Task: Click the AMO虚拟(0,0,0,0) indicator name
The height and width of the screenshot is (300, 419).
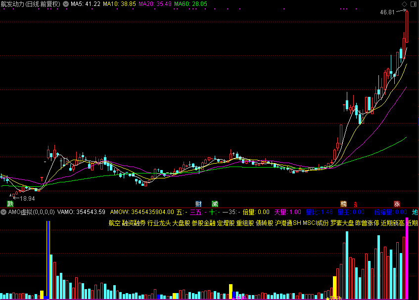Action: [31, 212]
